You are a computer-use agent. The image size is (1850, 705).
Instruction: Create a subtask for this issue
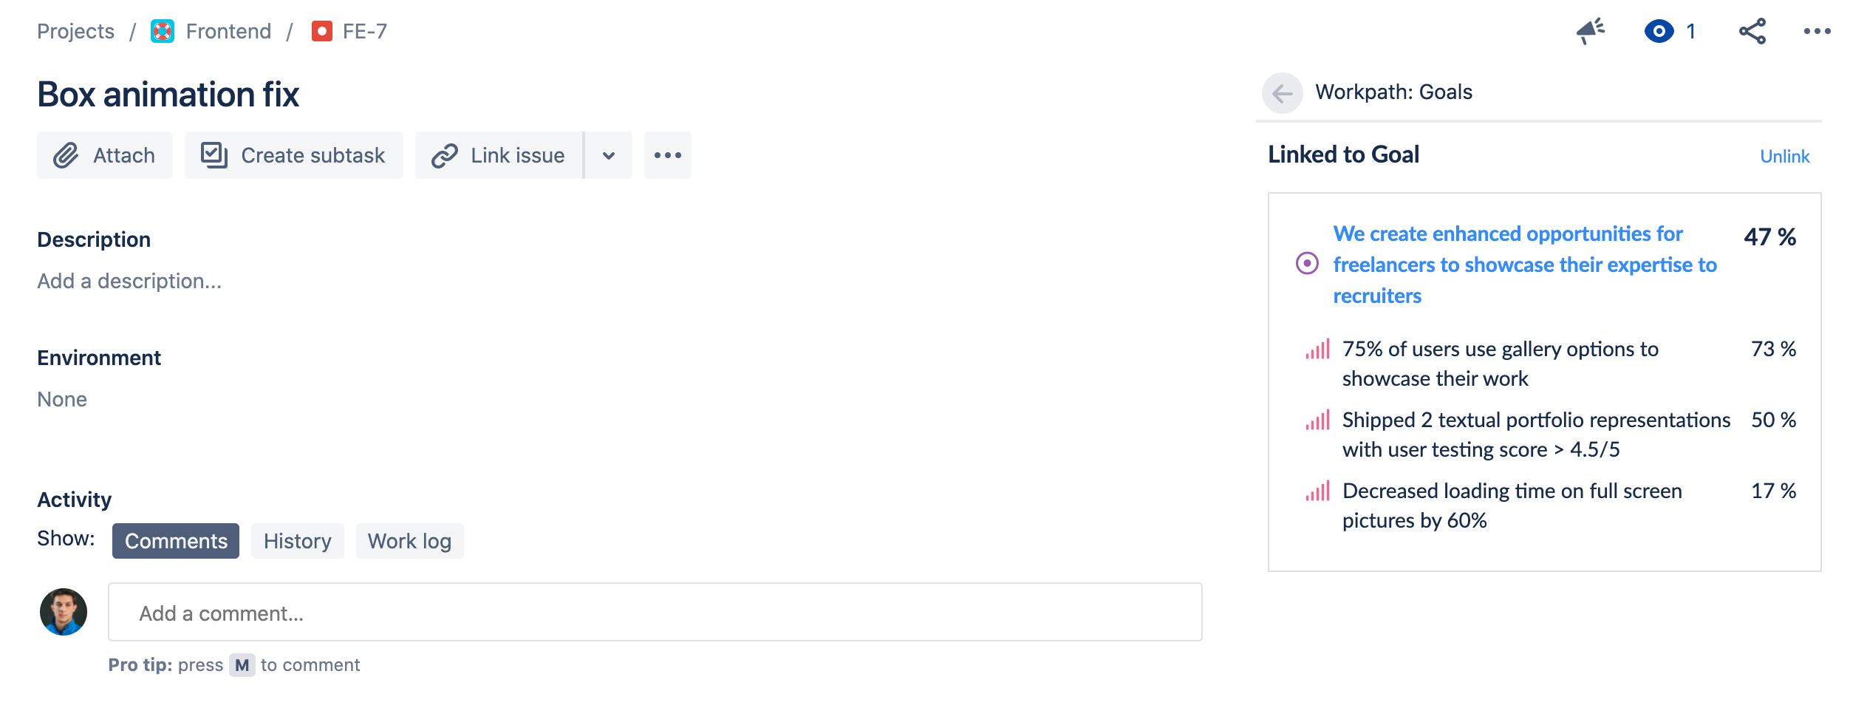294,155
